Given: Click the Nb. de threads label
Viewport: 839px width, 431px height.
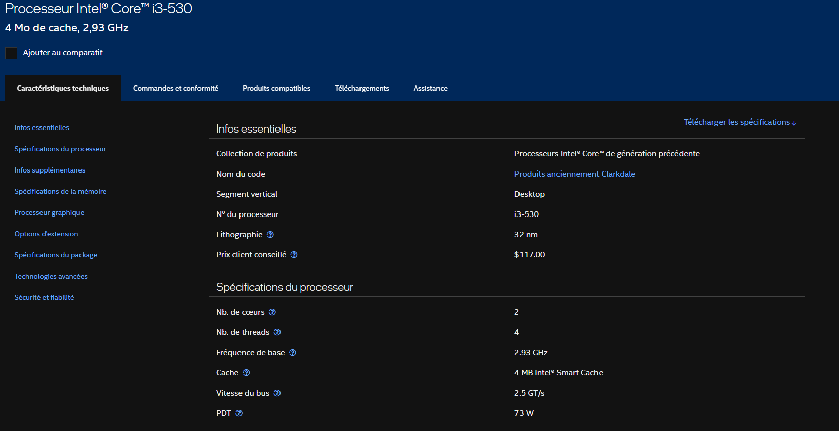Looking at the screenshot, I should [x=243, y=332].
